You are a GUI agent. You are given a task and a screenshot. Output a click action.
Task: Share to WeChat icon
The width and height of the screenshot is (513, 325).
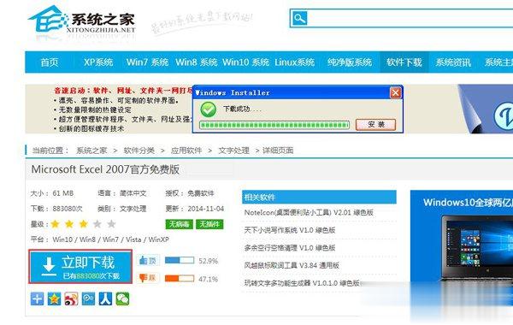pyautogui.click(x=122, y=298)
